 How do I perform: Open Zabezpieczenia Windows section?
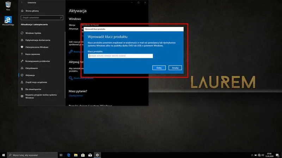(x=37, y=47)
